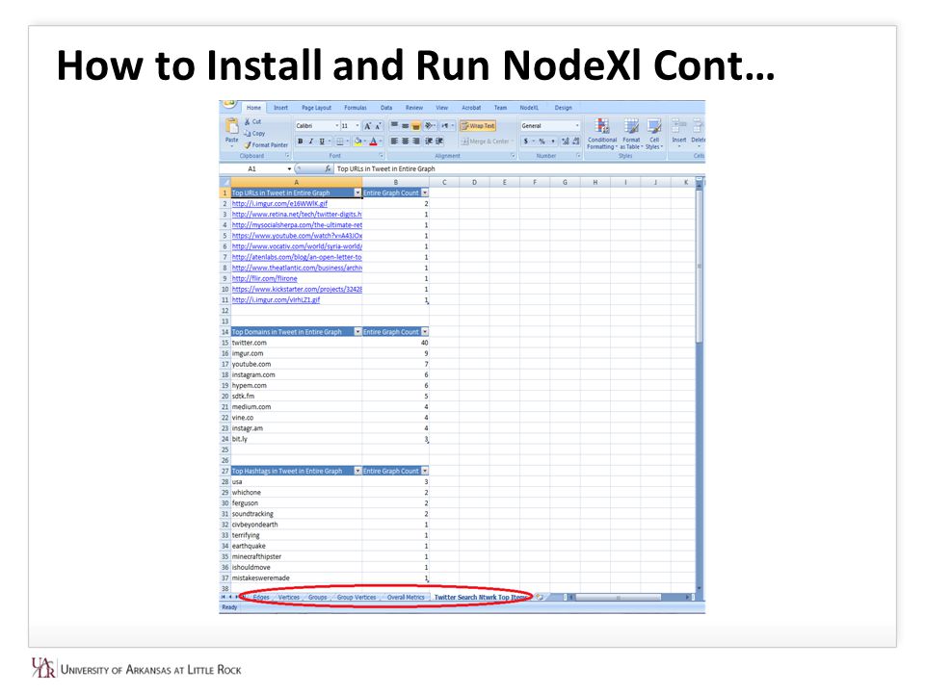Open the Formulas tab

coord(356,108)
